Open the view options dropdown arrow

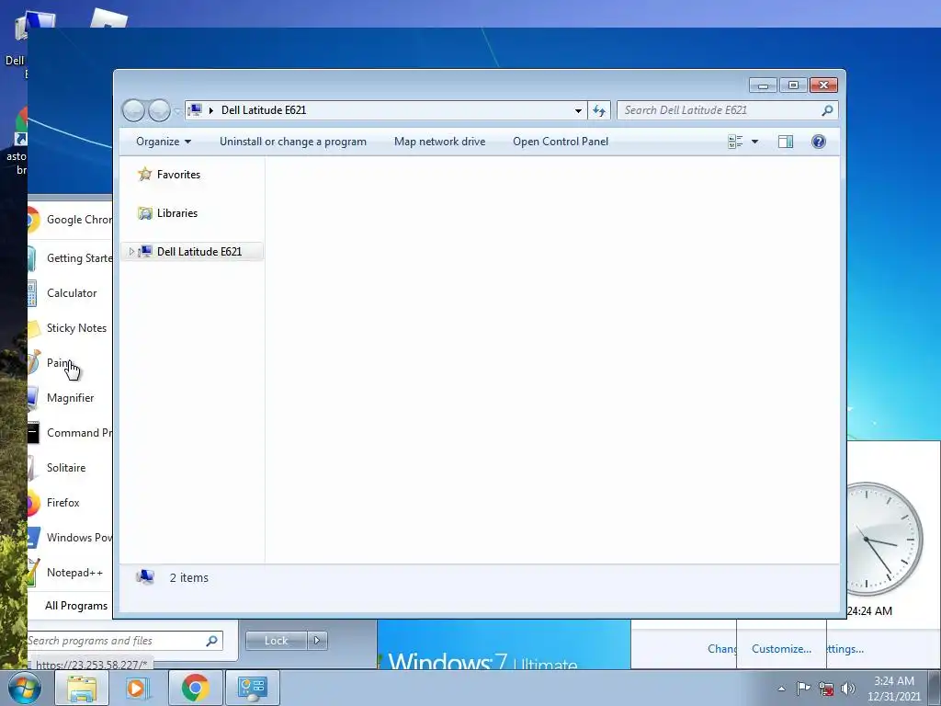(755, 142)
